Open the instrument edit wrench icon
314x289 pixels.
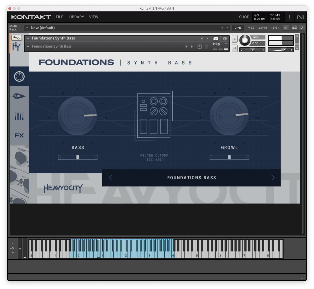[16, 38]
